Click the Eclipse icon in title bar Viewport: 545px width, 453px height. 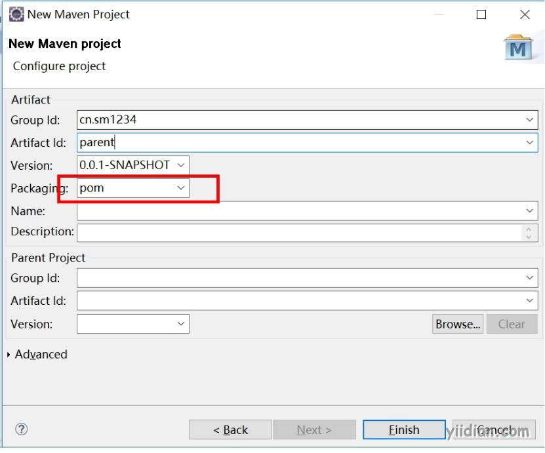tap(16, 14)
